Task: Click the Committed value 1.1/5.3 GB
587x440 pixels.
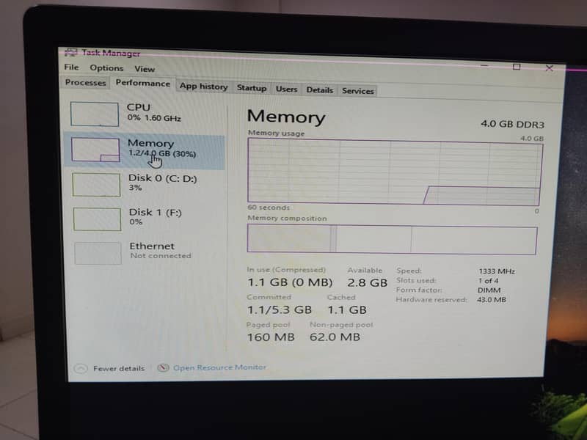Action: (x=280, y=309)
